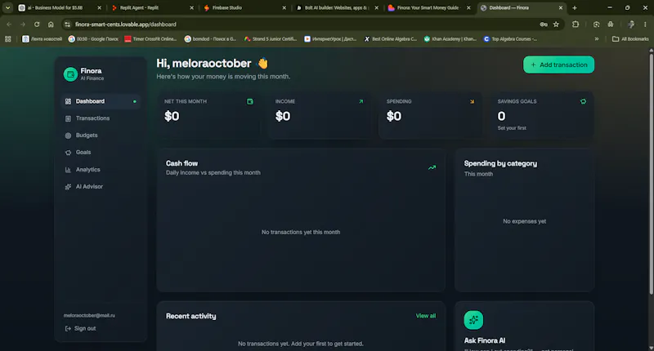This screenshot has height=351, width=654.
Task: Click the wallet icon on Net This Month card
Action: click(250, 101)
